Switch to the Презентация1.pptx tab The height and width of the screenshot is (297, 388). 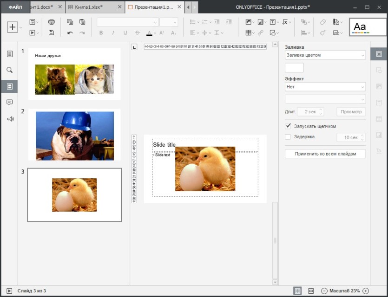[155, 7]
